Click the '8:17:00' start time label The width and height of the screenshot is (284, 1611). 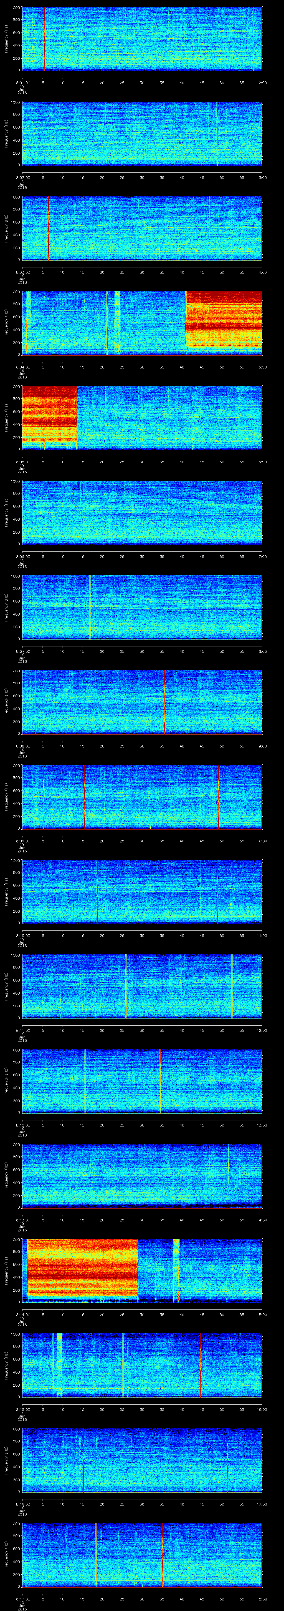[x=22, y=1599]
